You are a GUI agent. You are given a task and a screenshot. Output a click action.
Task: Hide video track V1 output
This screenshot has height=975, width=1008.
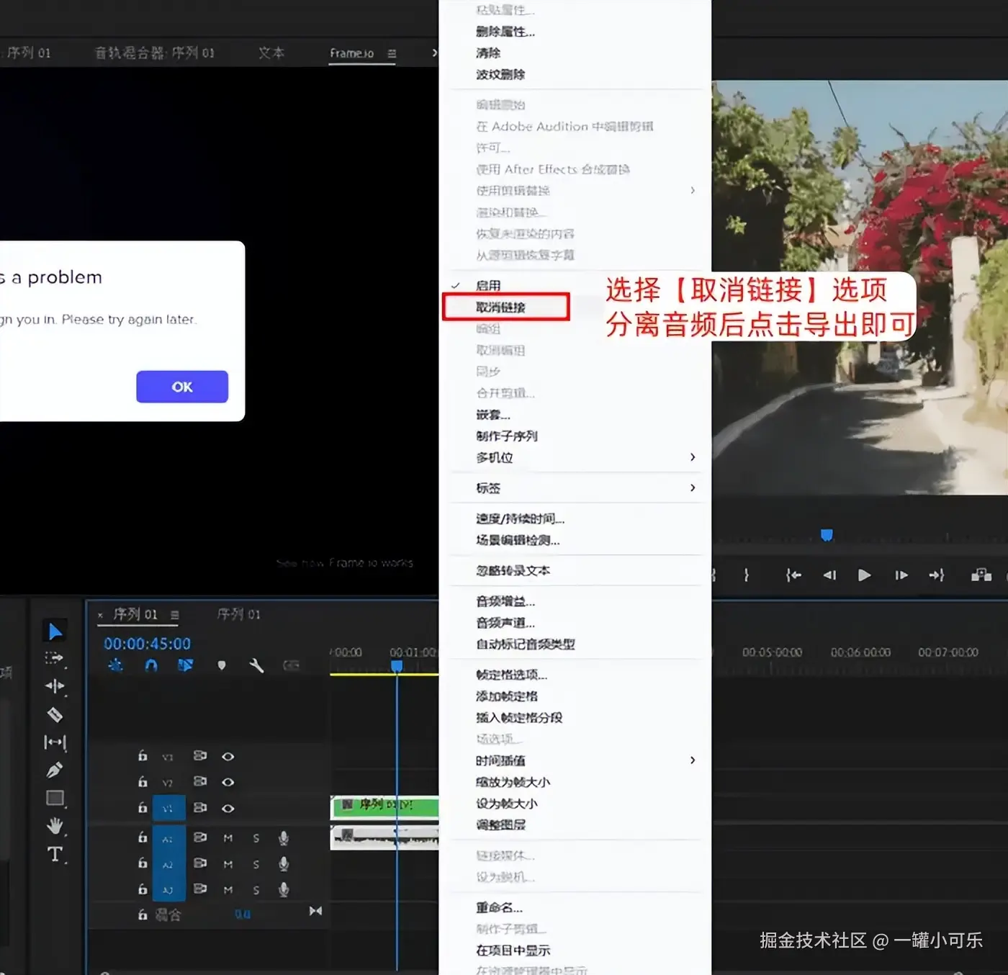[228, 808]
